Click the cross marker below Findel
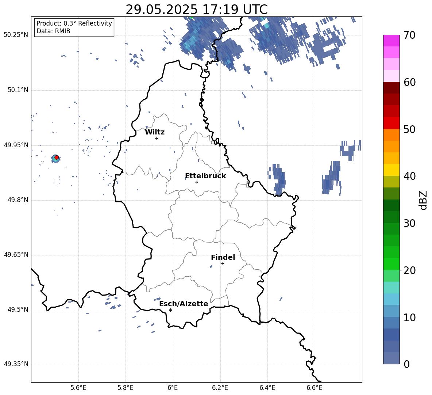The width and height of the screenshot is (432, 395). coord(223,264)
